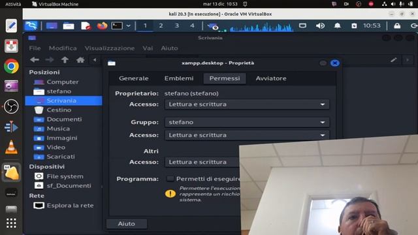Open the text editor icon in Ubuntu dock
This screenshot has width=418, height=235.
tap(11, 26)
